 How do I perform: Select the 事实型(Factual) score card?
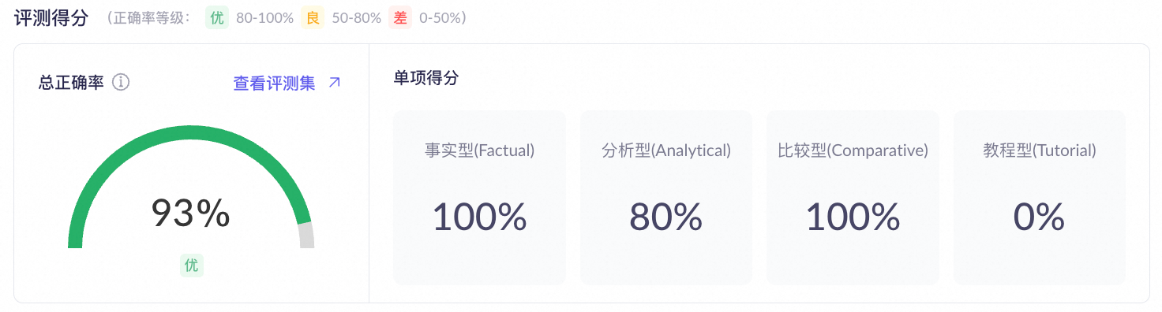[480, 197]
